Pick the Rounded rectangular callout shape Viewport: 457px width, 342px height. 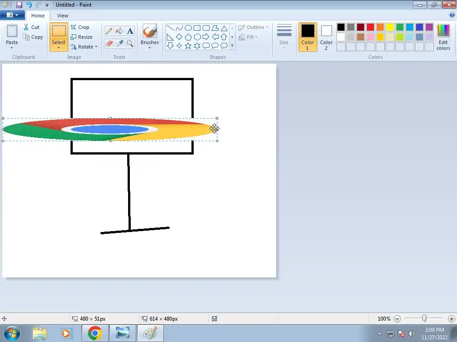[206, 46]
